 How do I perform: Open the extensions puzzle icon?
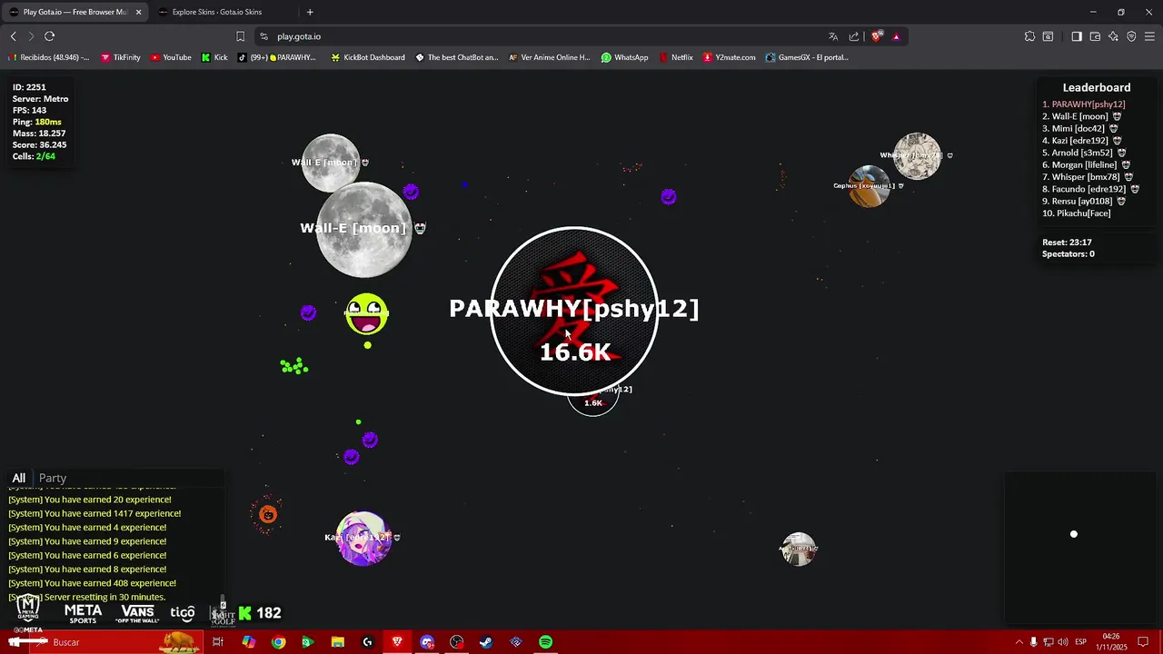[x=1029, y=36]
